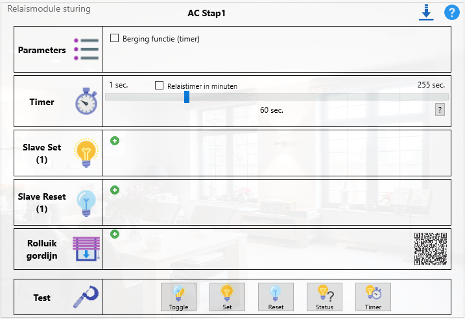Image resolution: width=465 pixels, height=319 pixels.
Task: Tick the Relaistimer in minuten checkbox
Action: tap(160, 86)
